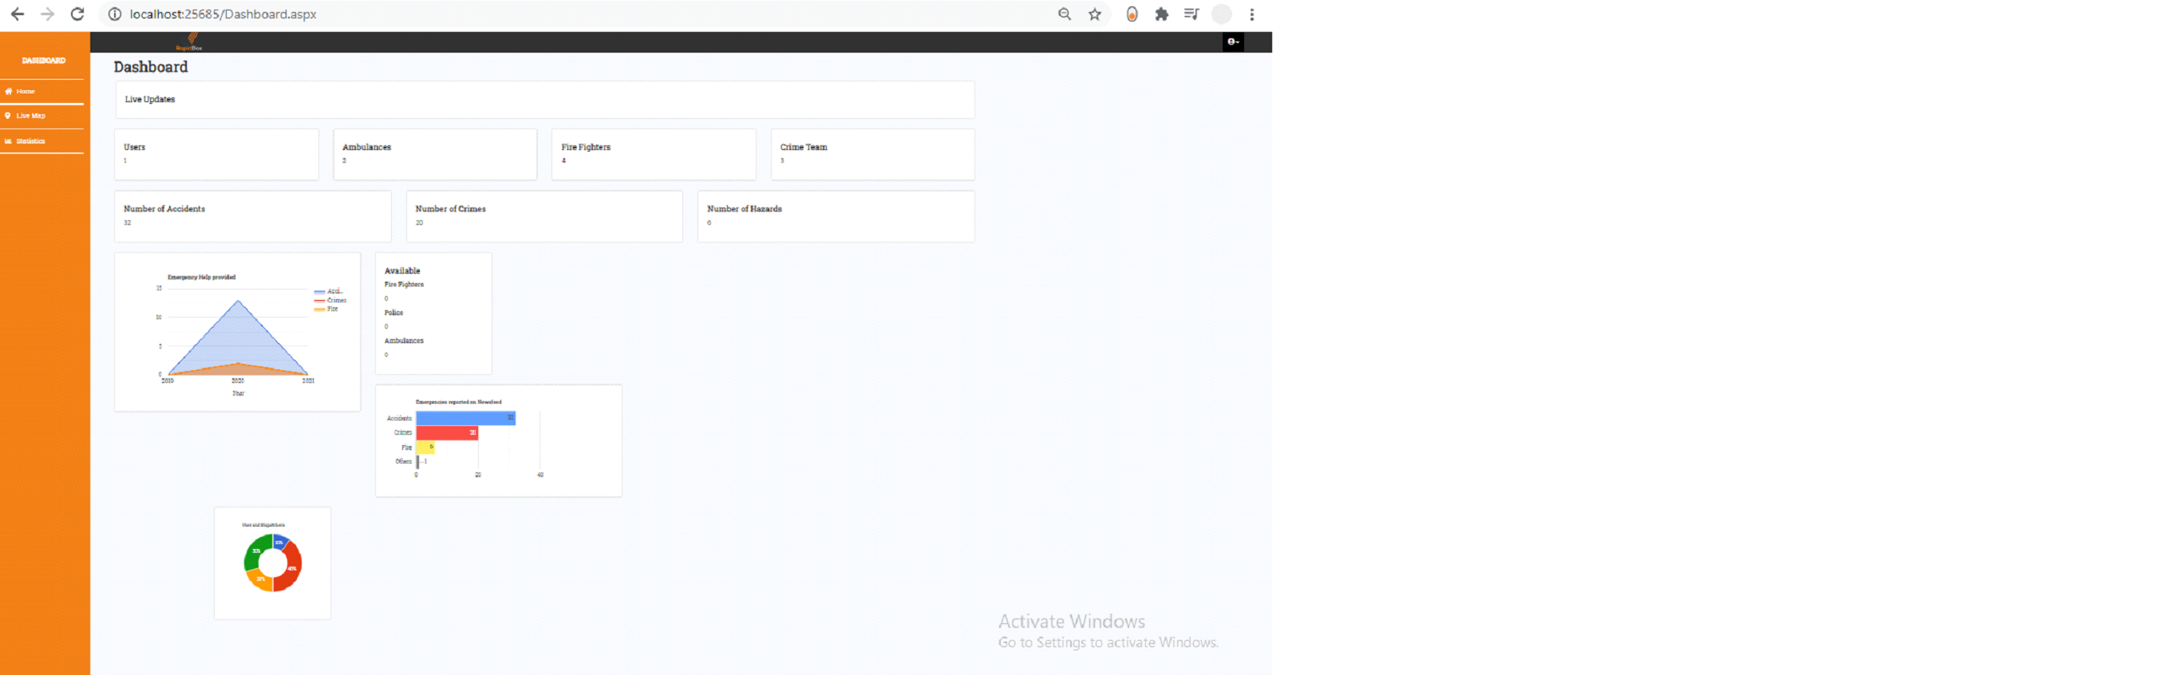
Task: Open the media control playlist icon
Action: (1192, 14)
